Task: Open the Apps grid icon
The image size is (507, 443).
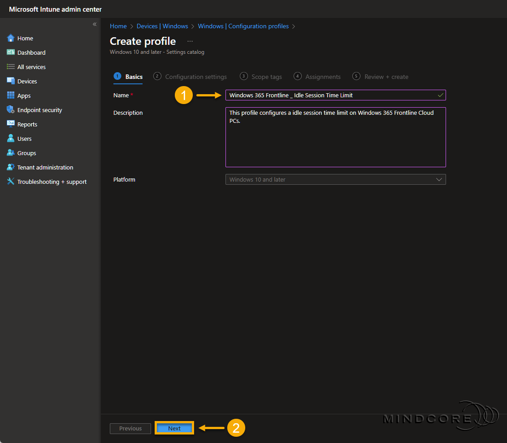Action: (x=11, y=96)
